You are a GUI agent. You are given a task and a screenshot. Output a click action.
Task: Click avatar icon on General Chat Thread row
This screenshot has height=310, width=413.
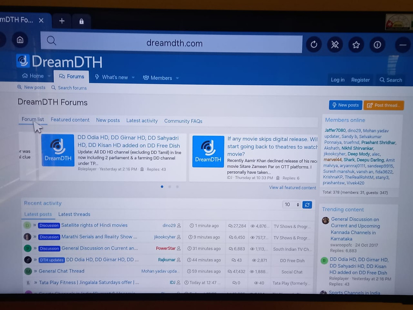(x=28, y=271)
